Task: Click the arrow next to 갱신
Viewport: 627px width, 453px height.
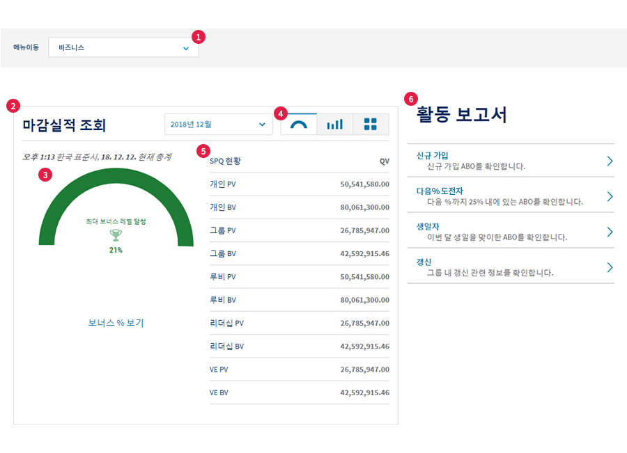Action: click(610, 267)
